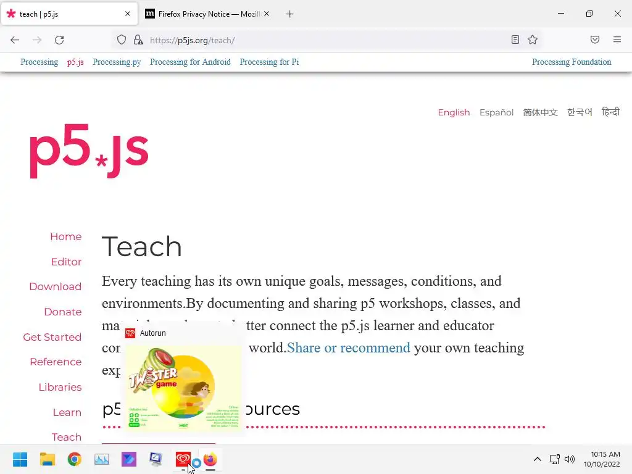Open the p5.js link in top bar
Image resolution: width=632 pixels, height=474 pixels.
[x=75, y=62]
